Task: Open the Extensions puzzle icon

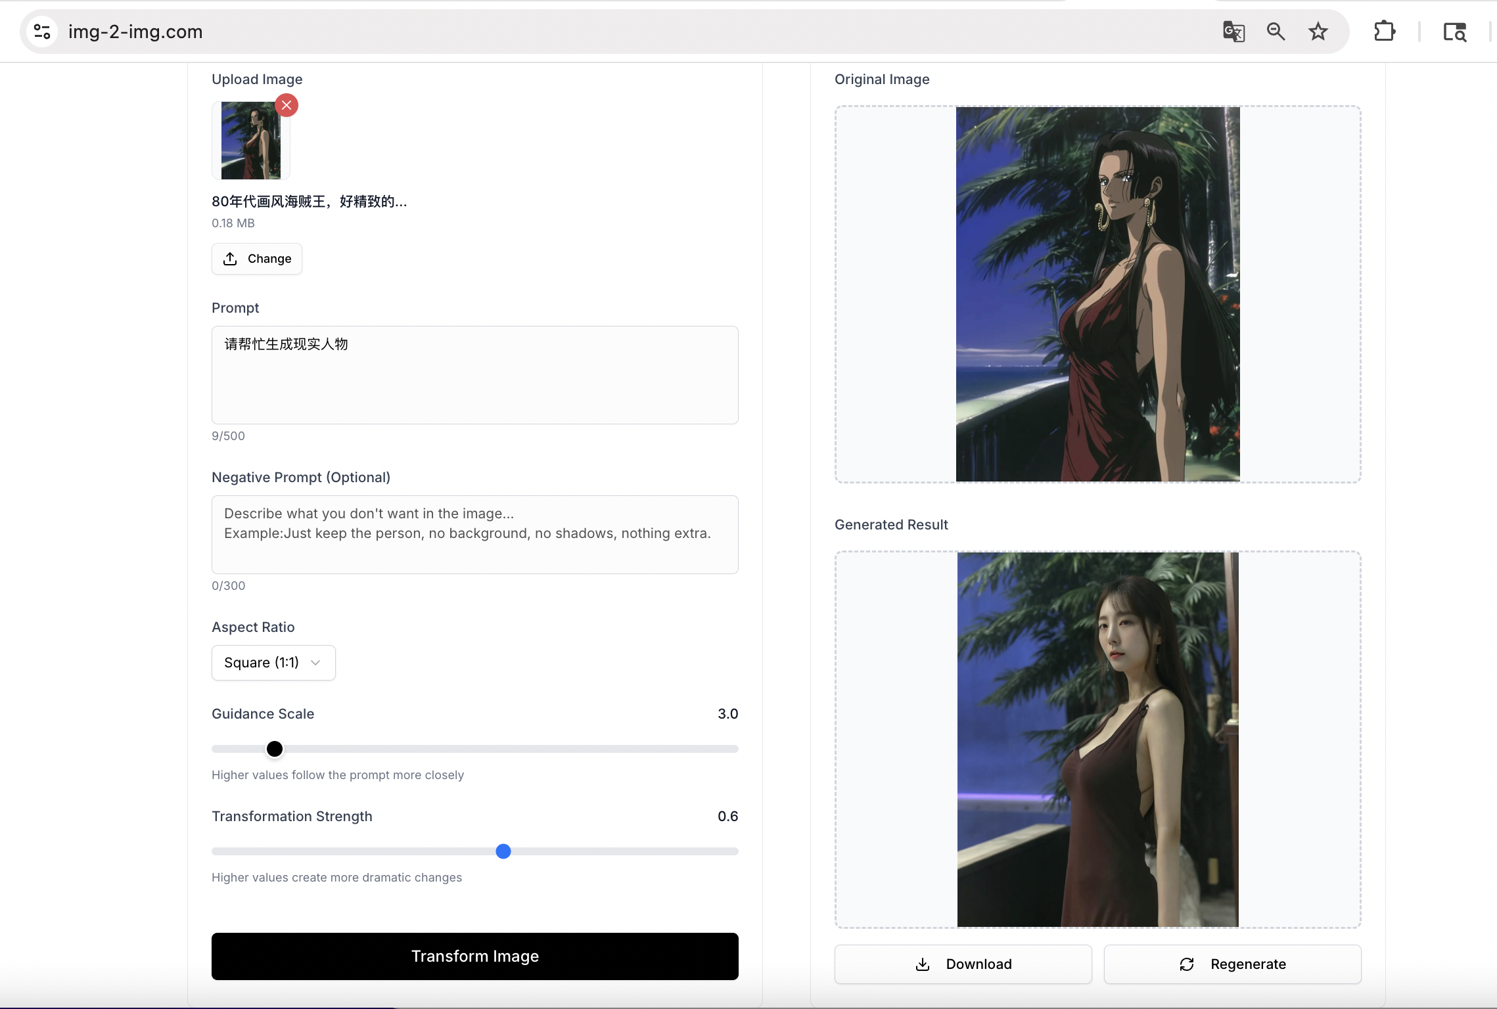Action: point(1385,32)
